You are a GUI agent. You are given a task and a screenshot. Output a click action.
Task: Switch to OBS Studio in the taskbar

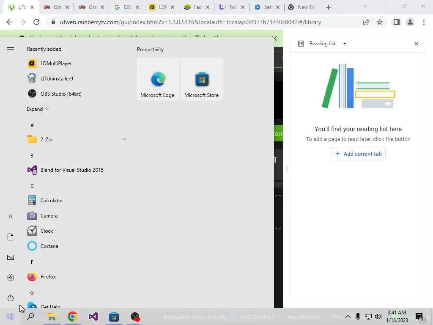pos(135,317)
